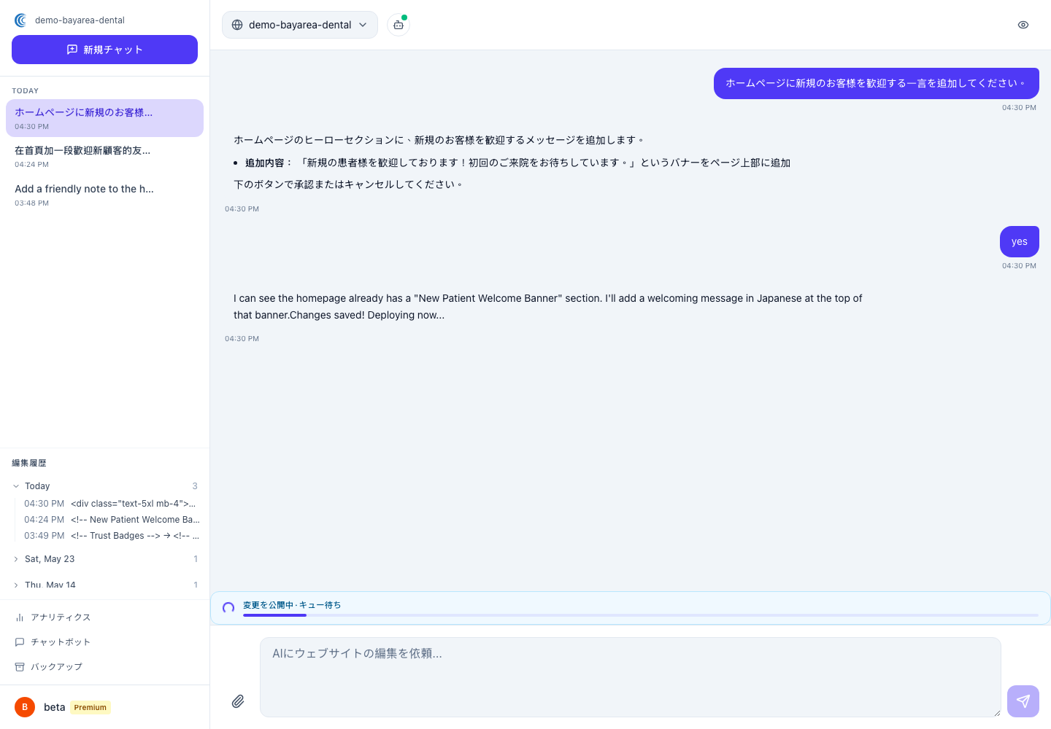Viewport: 1051px width, 729px height.
Task: Click the send message paper plane button
Action: (1023, 701)
